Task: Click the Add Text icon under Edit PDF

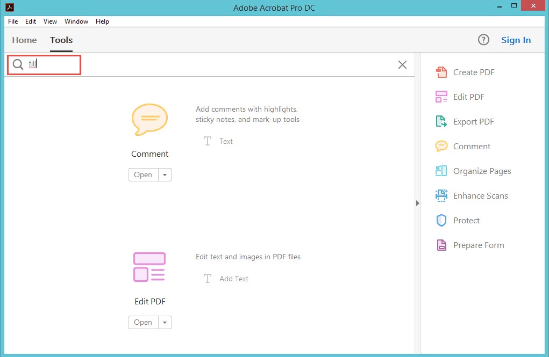Action: click(x=207, y=279)
